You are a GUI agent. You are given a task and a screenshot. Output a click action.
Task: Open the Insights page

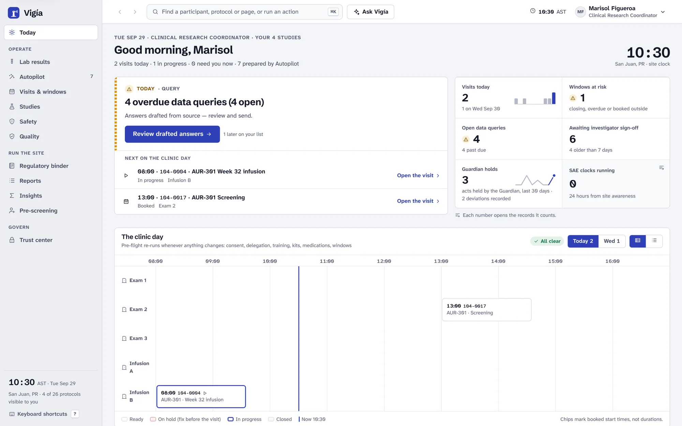pos(51,196)
